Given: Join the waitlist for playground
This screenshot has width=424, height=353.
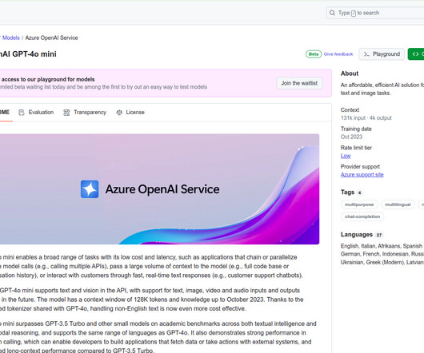Looking at the screenshot, I should pyautogui.click(x=299, y=83).
